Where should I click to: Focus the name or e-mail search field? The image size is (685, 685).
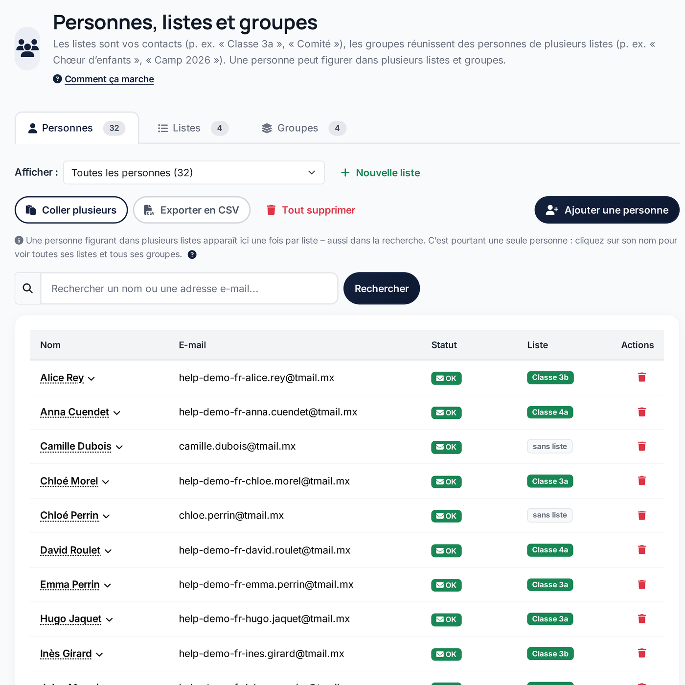pyautogui.click(x=189, y=289)
